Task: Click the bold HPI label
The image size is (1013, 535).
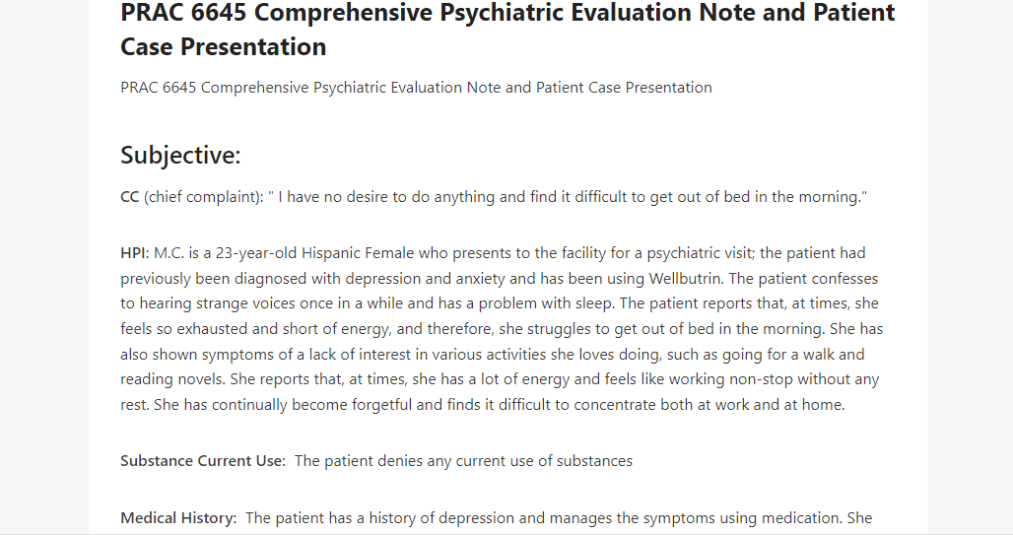Action: click(x=134, y=253)
